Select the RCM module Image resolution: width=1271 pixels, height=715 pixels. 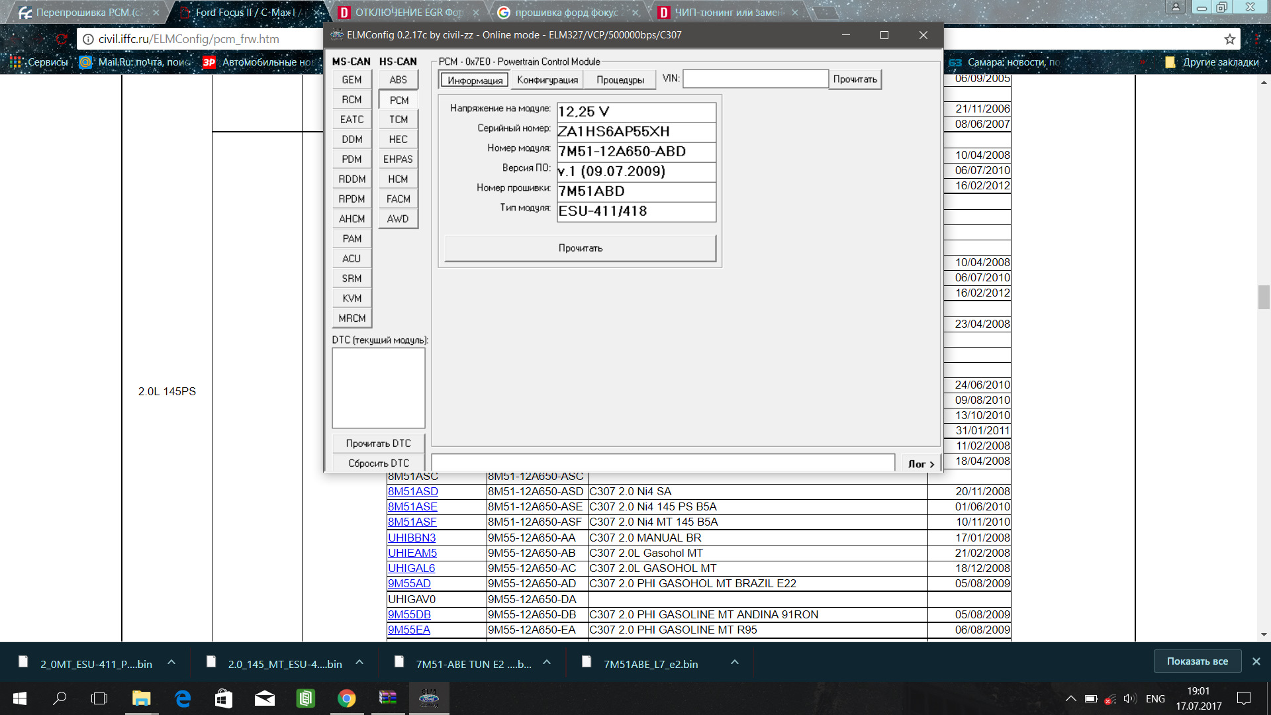click(352, 99)
